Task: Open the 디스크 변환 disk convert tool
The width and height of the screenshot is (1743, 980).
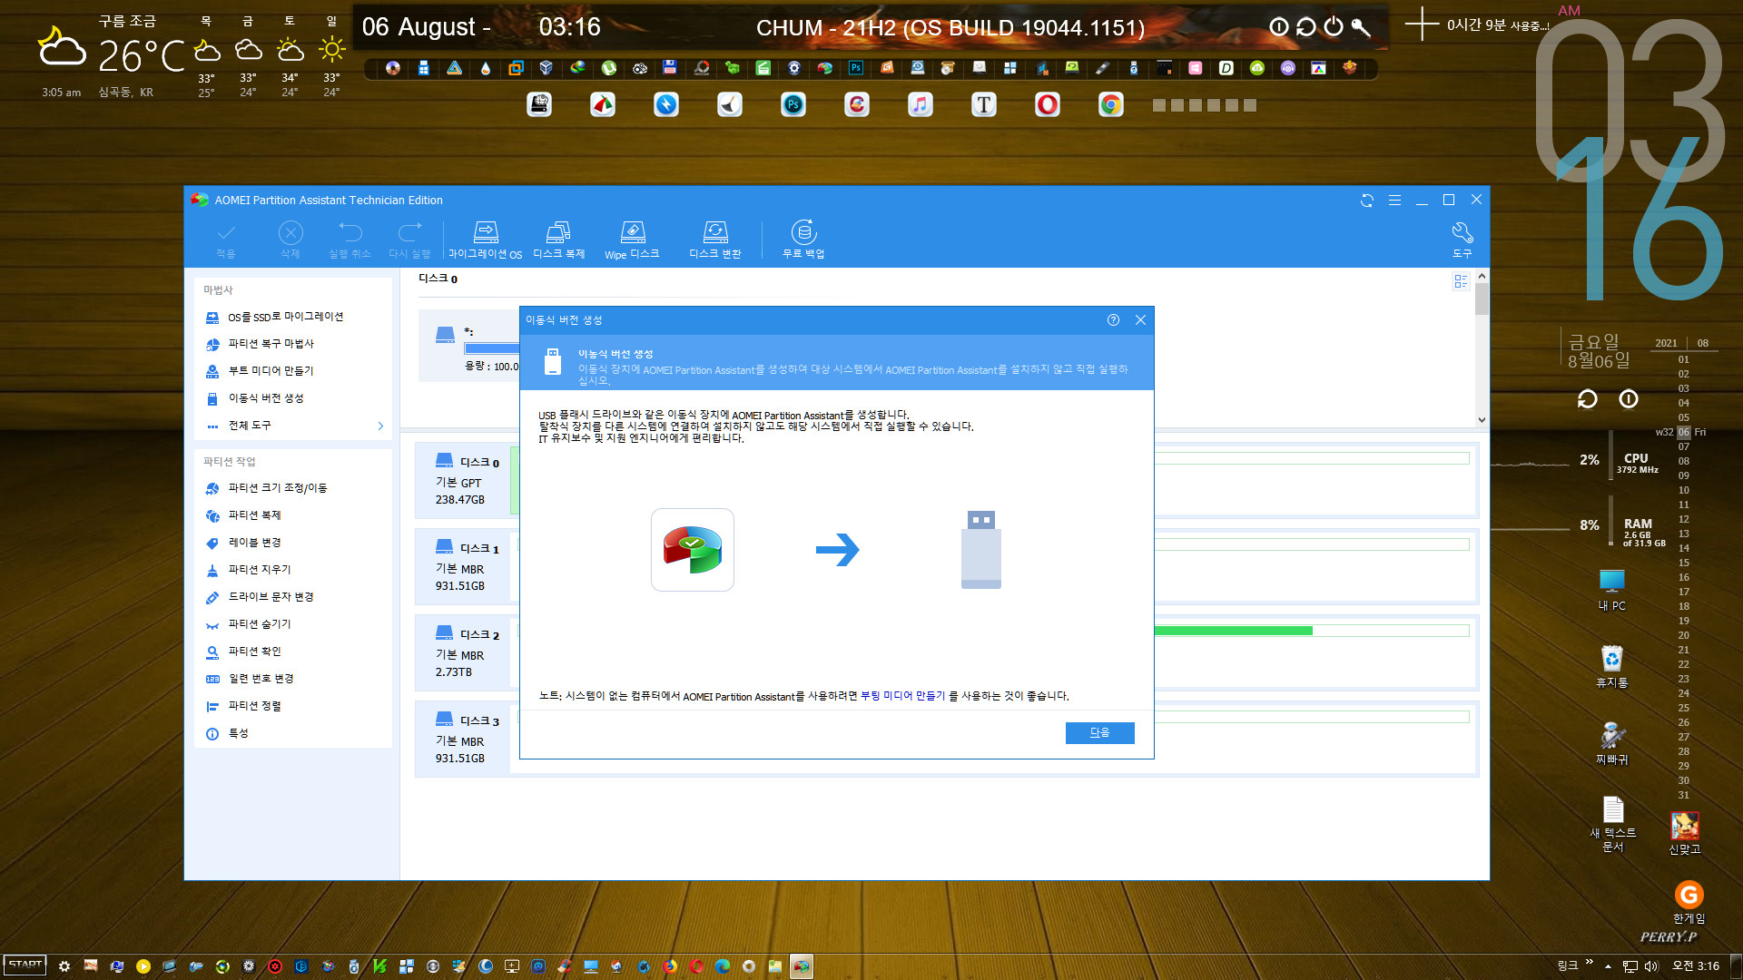Action: (x=715, y=240)
